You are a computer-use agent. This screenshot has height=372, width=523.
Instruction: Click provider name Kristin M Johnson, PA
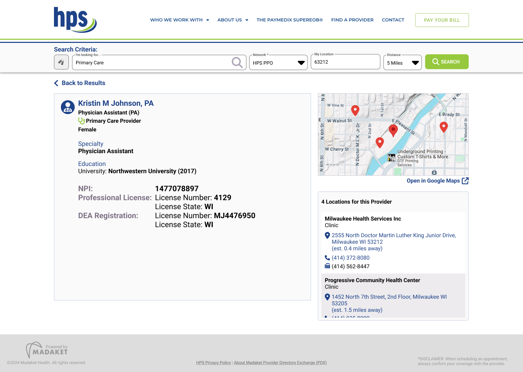coord(116,103)
